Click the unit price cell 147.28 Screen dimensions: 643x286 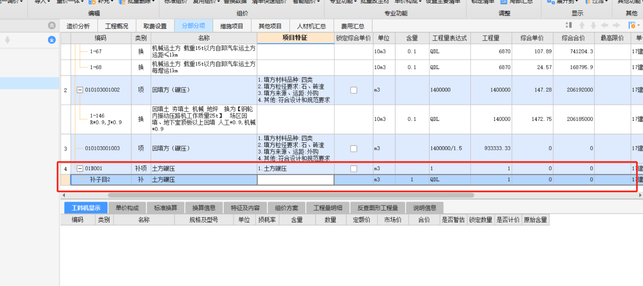pos(532,90)
